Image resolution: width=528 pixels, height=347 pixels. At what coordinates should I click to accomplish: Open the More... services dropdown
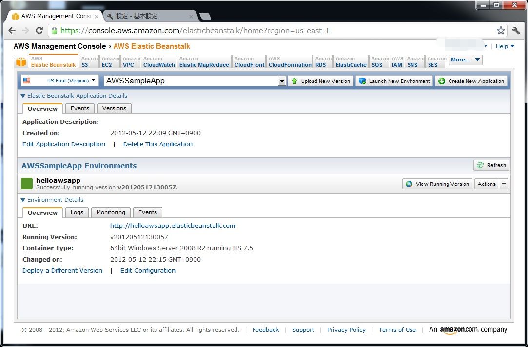point(466,60)
